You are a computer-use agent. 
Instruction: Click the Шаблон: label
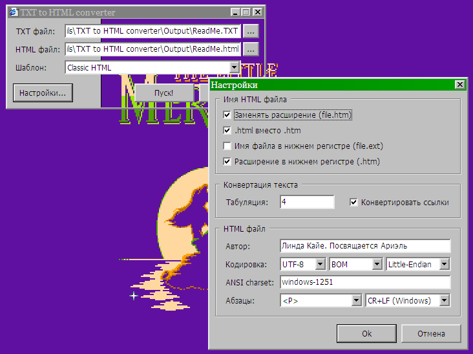(x=31, y=68)
